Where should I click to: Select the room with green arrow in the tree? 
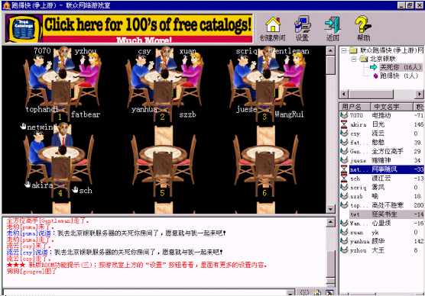[x=396, y=67]
